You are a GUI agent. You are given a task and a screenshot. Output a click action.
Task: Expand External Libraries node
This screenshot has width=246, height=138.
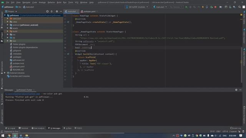coord(5,73)
